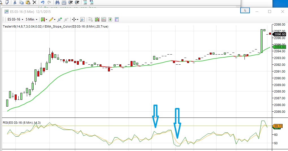Click the Cut scissors icon
Image resolution: width=288 pixels, height=151 pixels.
(15, 2)
